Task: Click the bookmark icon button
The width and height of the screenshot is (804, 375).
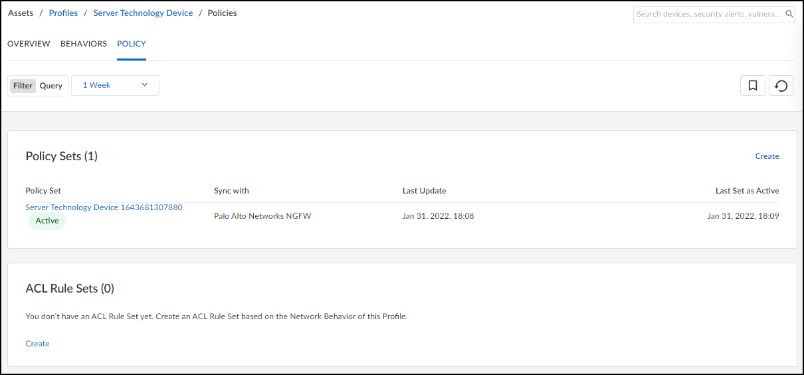Action: (x=752, y=86)
